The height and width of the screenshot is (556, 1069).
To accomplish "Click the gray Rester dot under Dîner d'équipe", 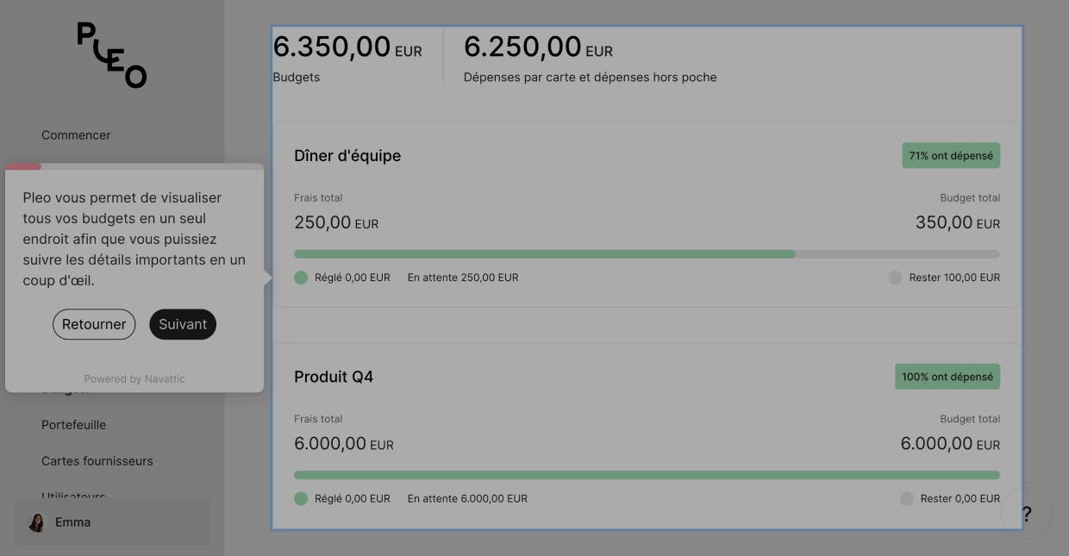I will pos(895,278).
